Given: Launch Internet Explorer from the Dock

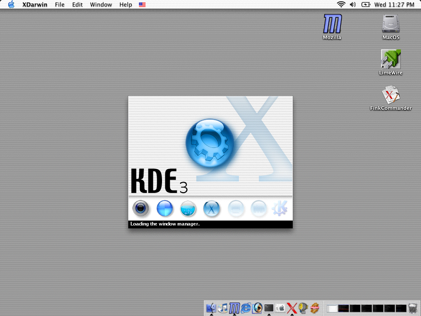Looking at the screenshot, I should pyautogui.click(x=246, y=308).
